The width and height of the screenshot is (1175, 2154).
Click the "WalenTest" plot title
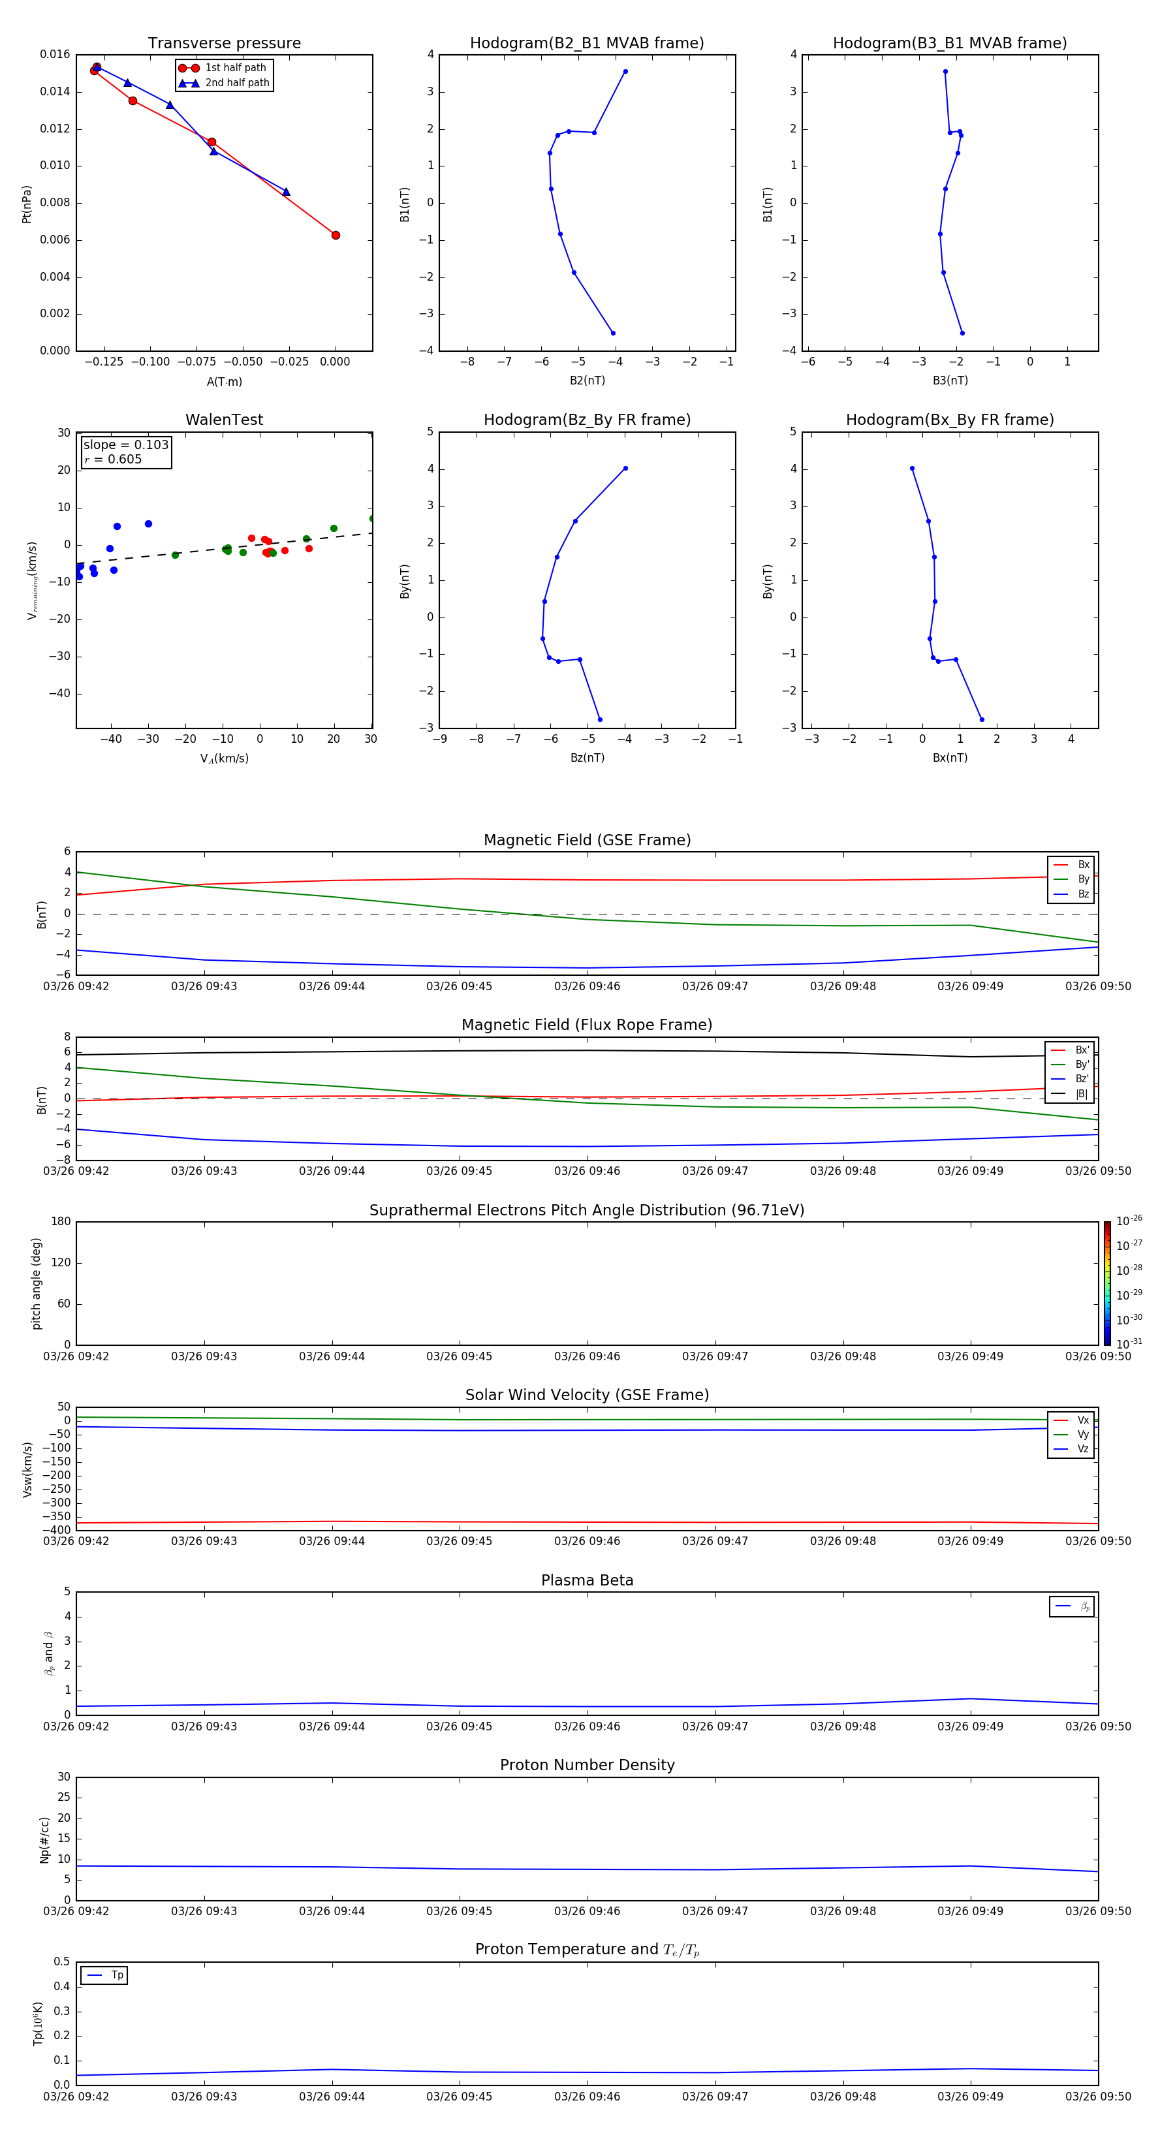pos(224,420)
